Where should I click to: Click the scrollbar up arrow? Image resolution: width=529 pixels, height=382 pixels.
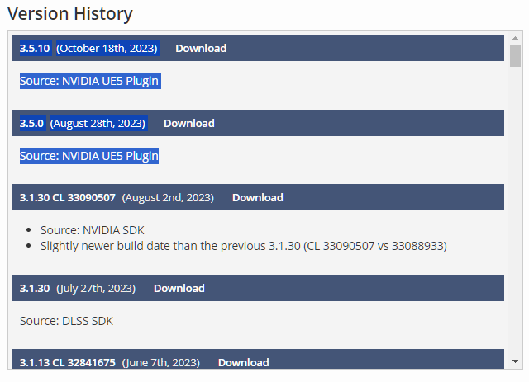(x=515, y=38)
